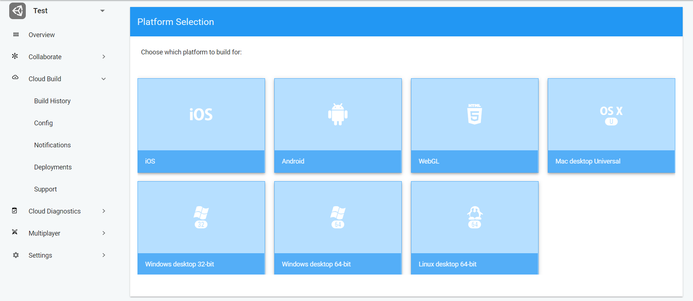Click the Collaborate icon
The image size is (693, 301).
[x=15, y=56]
